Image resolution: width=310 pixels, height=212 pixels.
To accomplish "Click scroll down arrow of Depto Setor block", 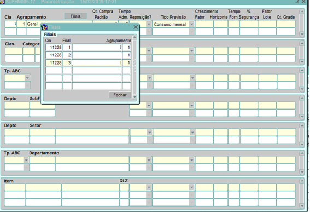I will pos(302,145).
